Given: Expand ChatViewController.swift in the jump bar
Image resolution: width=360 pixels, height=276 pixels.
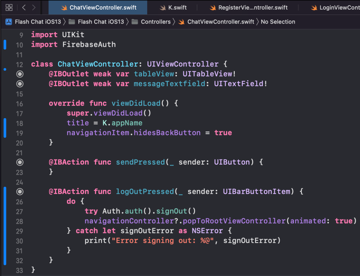Looking at the screenshot, I should point(220,22).
